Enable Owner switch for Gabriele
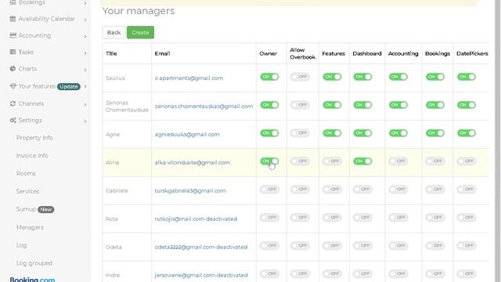Screen dimensions: 501x282 (269, 190)
